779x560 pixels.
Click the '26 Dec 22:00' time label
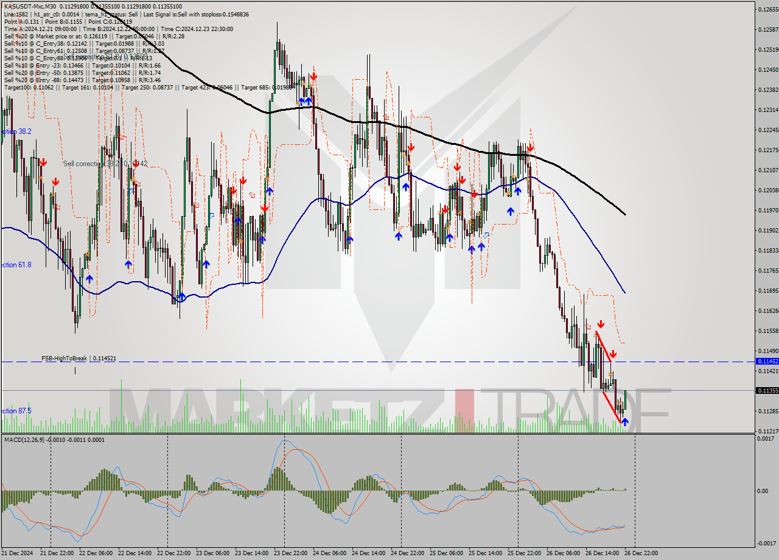(641, 553)
